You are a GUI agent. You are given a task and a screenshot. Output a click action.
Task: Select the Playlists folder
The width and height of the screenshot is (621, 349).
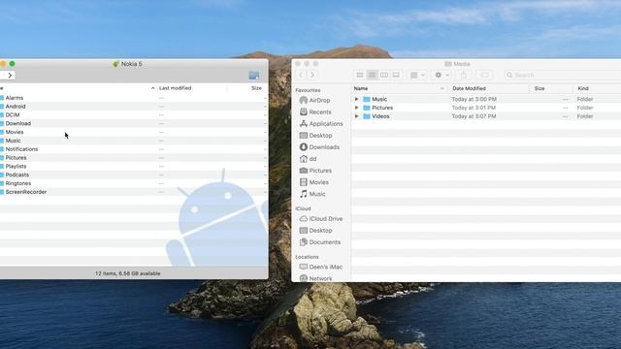16,166
